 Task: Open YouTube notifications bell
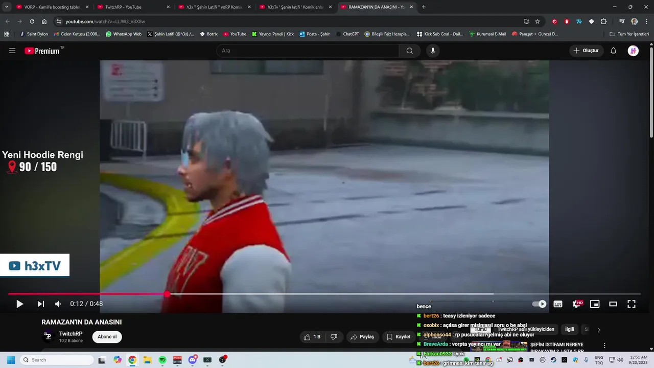pos(614,51)
